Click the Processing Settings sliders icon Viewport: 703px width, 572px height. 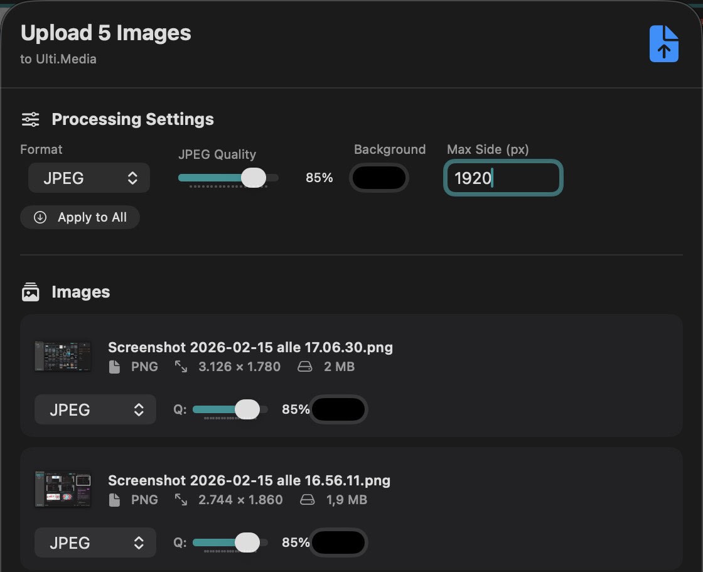click(x=30, y=119)
